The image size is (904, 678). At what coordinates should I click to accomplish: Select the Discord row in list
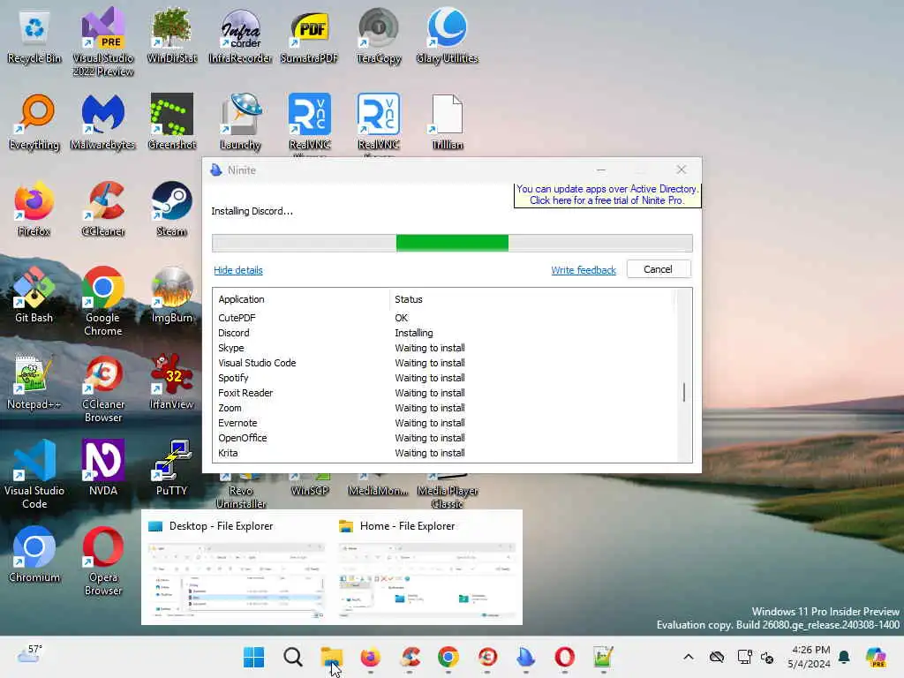[x=443, y=333]
